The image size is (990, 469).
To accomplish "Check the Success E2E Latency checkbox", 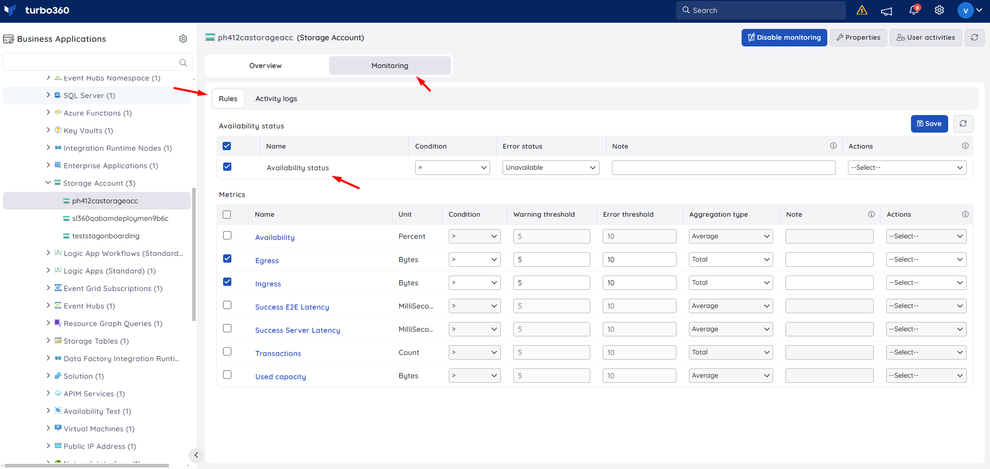I will coord(227,305).
